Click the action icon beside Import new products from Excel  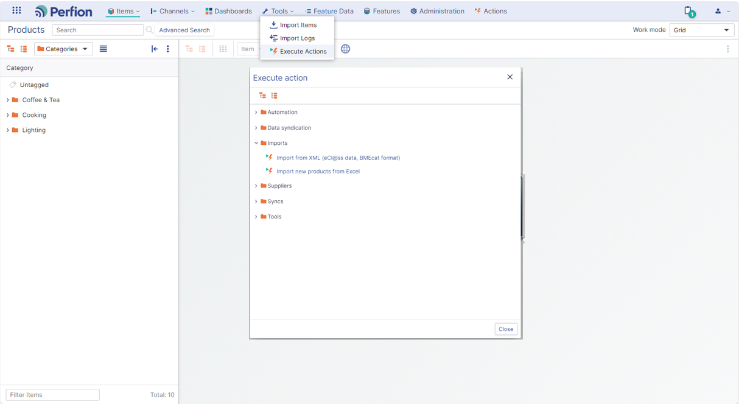[x=269, y=171]
